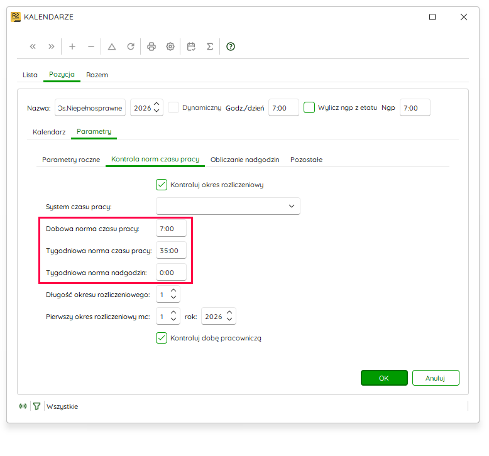Click Tygodniowa norma czasu pracy field
This screenshot has height=456, width=489.
[171, 250]
